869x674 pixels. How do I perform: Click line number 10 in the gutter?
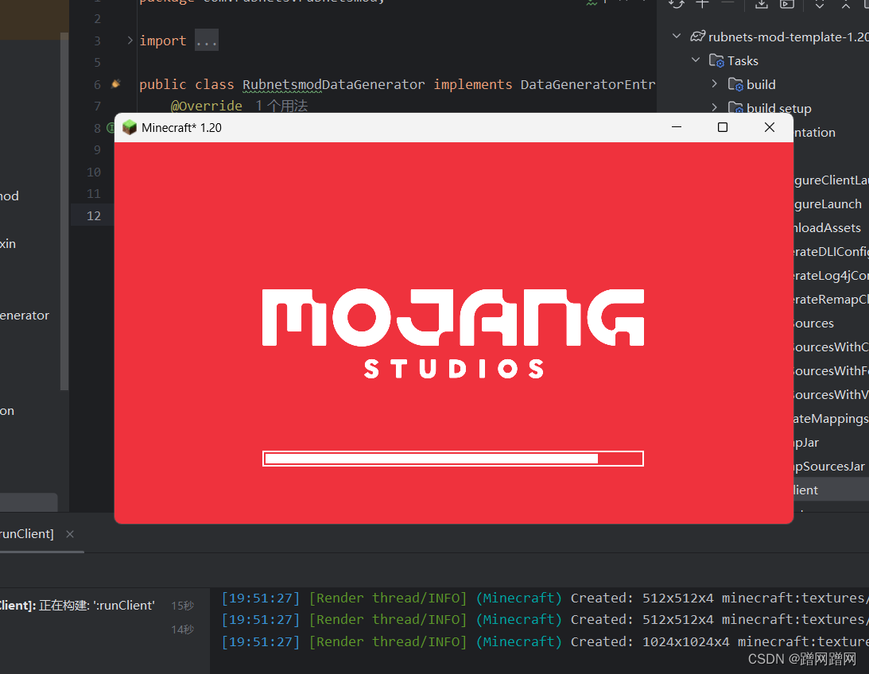pos(94,172)
